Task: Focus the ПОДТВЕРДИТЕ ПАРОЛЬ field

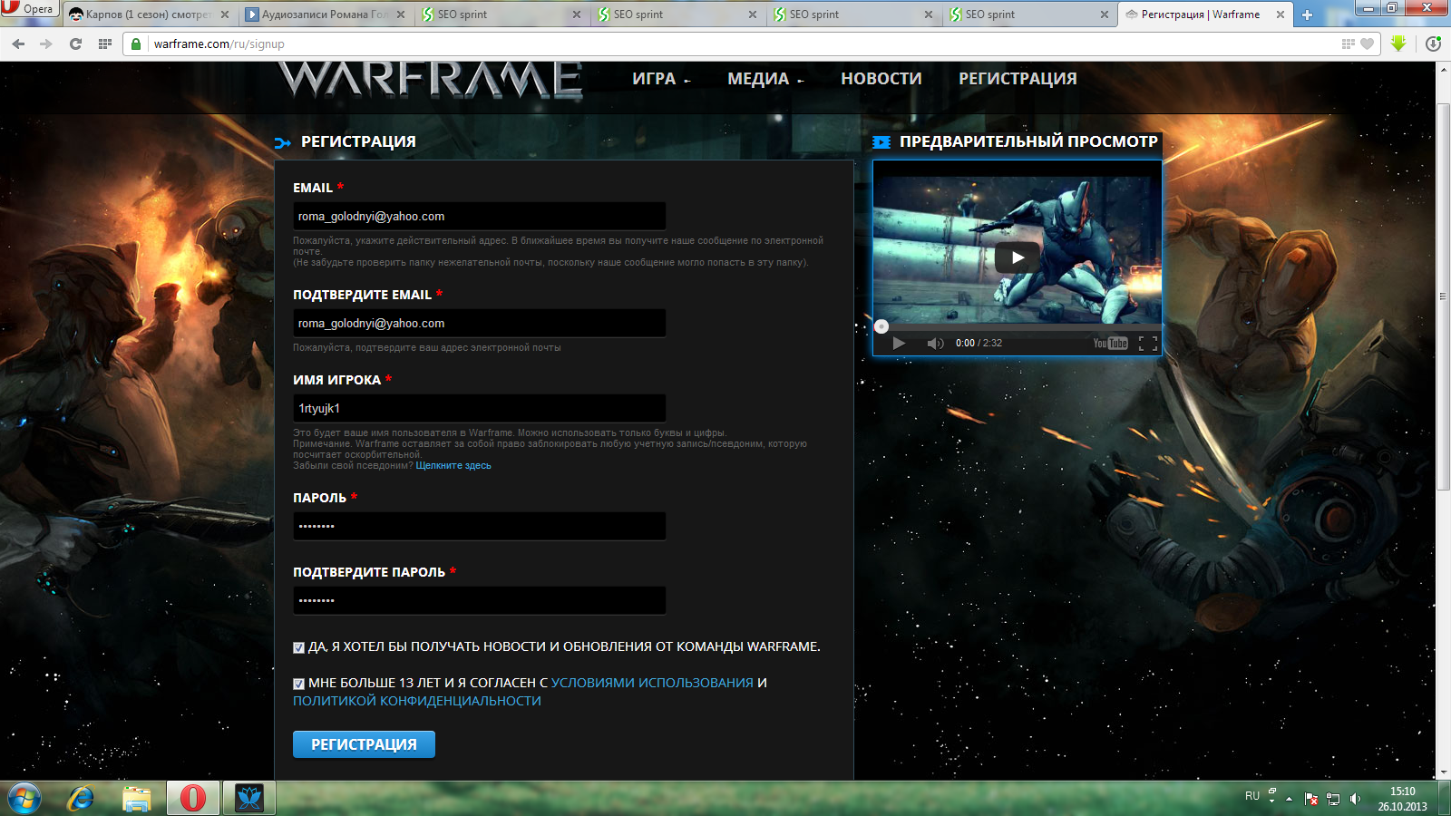Action: [x=479, y=600]
